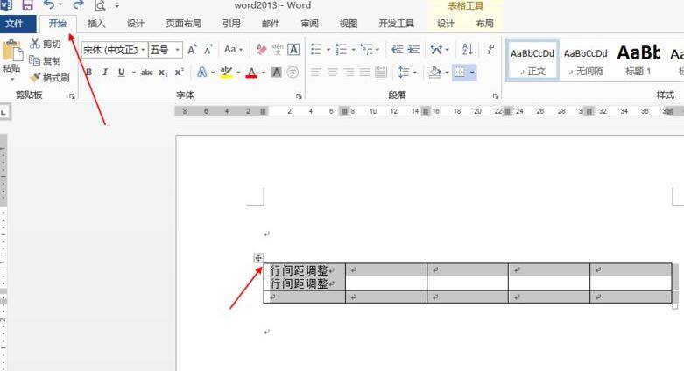Apply the red font color swatch
This screenshot has width=684, height=371.
[251, 73]
